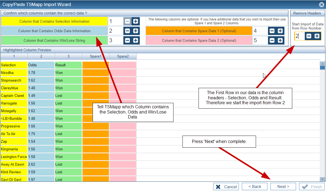Click the 1.97 odds for Gavi Di Gavi
Screen dimensions: 326x191
click(41, 179)
